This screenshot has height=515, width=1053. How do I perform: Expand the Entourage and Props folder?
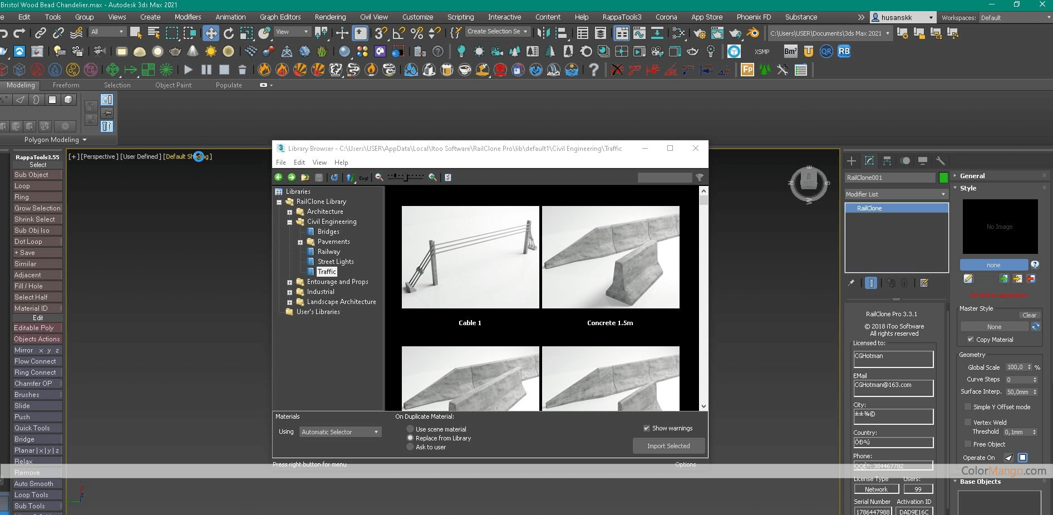289,282
